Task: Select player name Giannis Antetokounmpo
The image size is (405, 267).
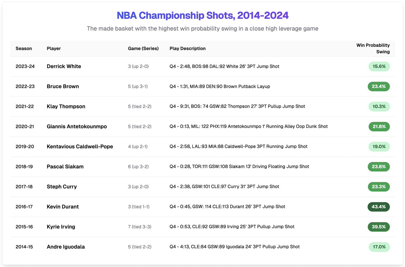Action: pyautogui.click(x=77, y=127)
